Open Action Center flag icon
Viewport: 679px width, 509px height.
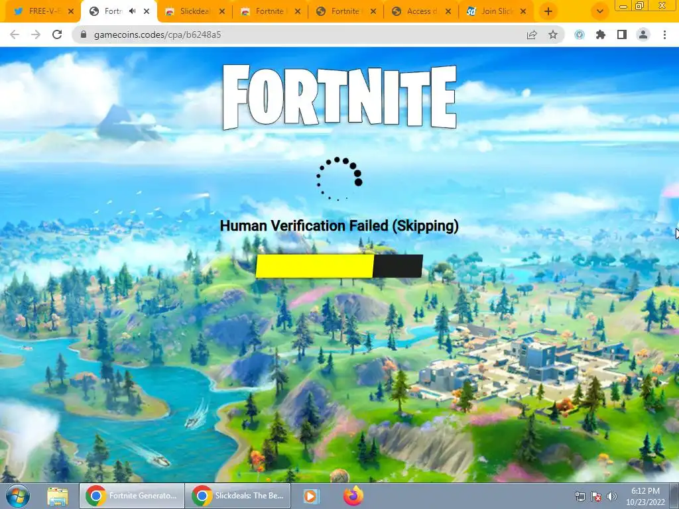(596, 496)
